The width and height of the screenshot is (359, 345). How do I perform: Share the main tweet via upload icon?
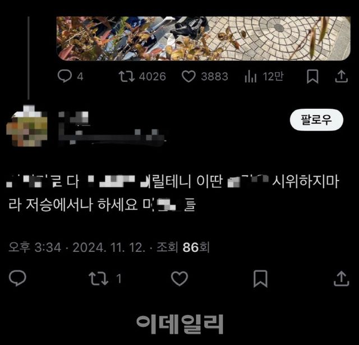pyautogui.click(x=341, y=278)
